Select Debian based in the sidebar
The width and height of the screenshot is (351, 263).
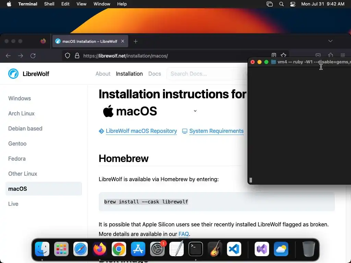pyautogui.click(x=25, y=129)
